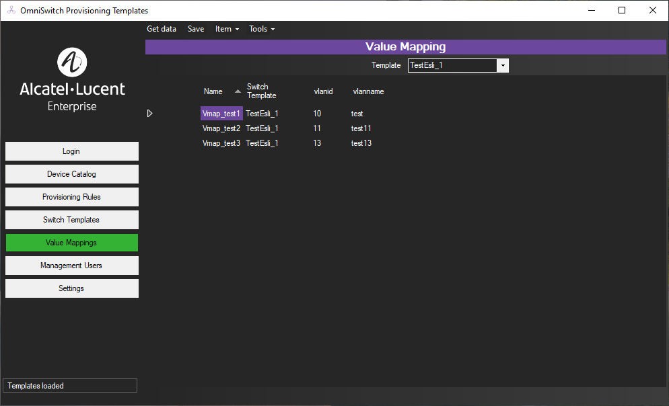
Task: Select the Vmap_test1 name cell
Action: click(221, 114)
